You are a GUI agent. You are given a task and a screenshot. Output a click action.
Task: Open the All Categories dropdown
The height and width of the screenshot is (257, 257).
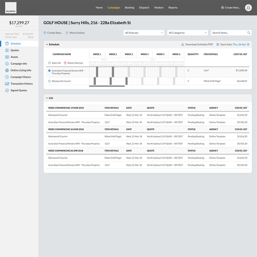[187, 33]
